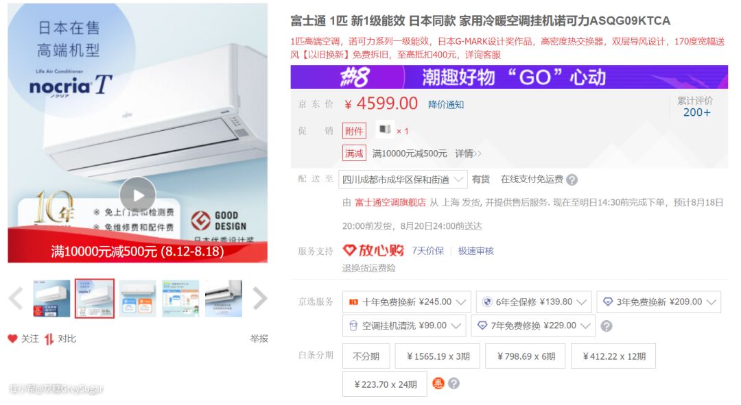The image size is (741, 405).
Task: Expand 十年免费换新 ¥245.00 service dropdown
Action: tap(406, 302)
